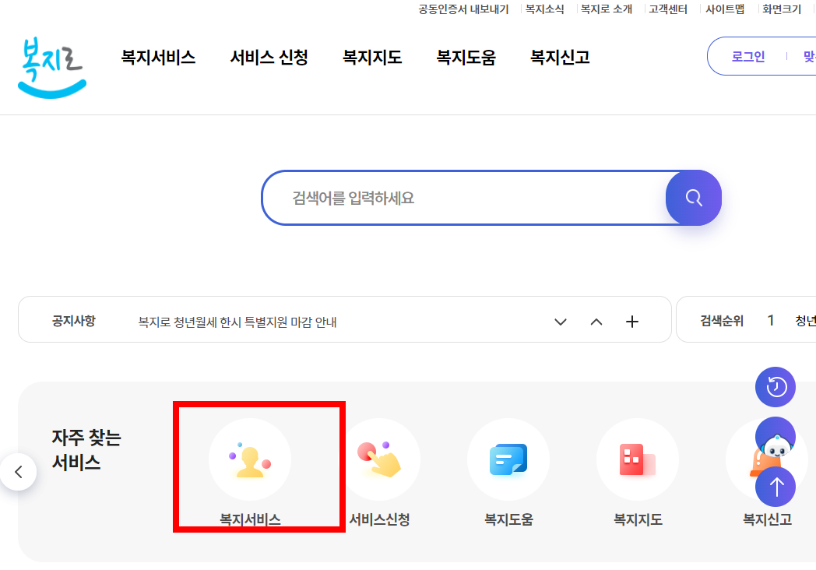Screen dimensions: 816x570
Task: Show the previous notice with the up chevron
Action: (596, 321)
